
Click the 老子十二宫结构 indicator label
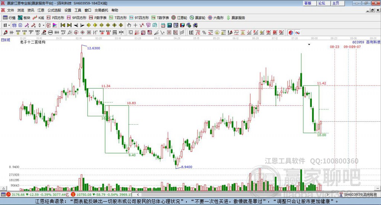33,42
